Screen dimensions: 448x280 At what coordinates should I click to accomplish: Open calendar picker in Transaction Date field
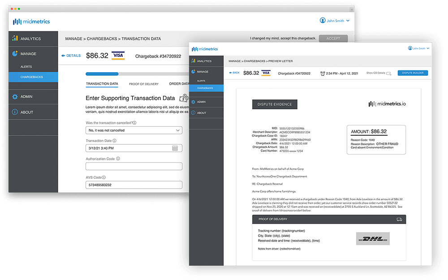[175, 148]
